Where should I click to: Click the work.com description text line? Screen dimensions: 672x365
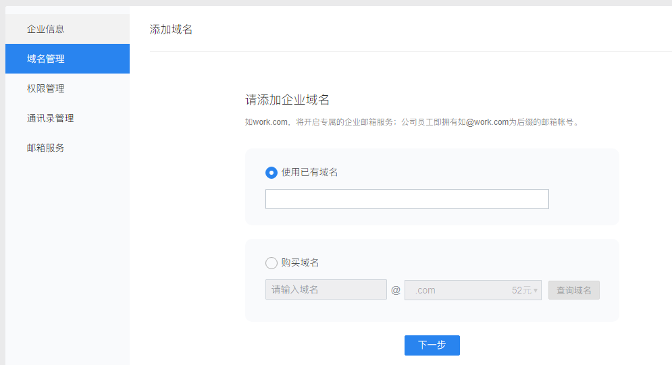412,122
